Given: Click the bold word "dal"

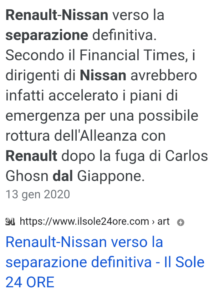Looking at the screenshot, I should [62, 176].
